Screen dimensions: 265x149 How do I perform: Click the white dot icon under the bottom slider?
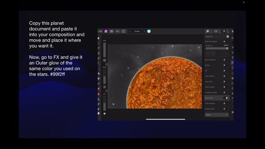(105, 113)
